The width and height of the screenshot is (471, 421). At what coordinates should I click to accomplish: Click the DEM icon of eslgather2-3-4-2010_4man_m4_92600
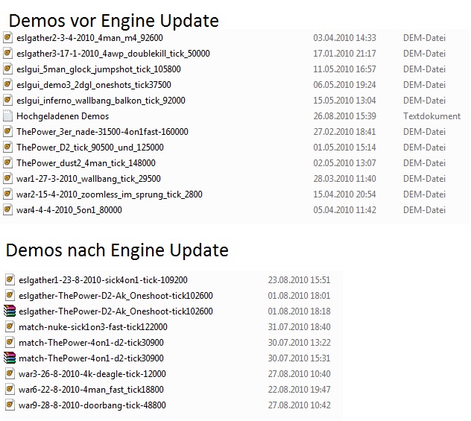coord(7,37)
